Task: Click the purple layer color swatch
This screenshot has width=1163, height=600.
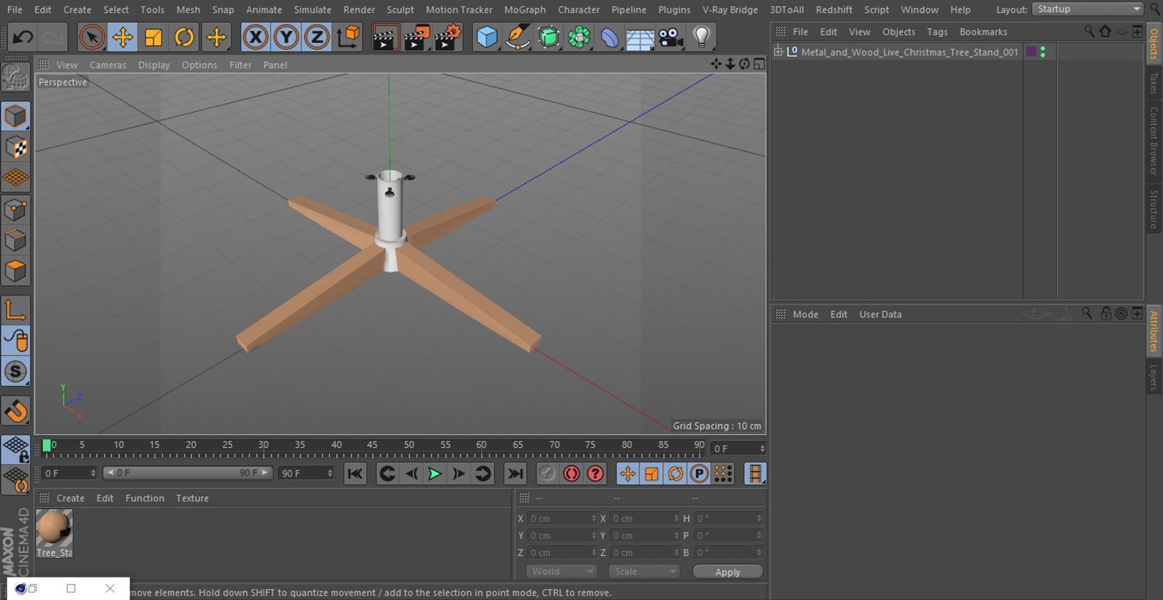Action: click(x=1031, y=52)
